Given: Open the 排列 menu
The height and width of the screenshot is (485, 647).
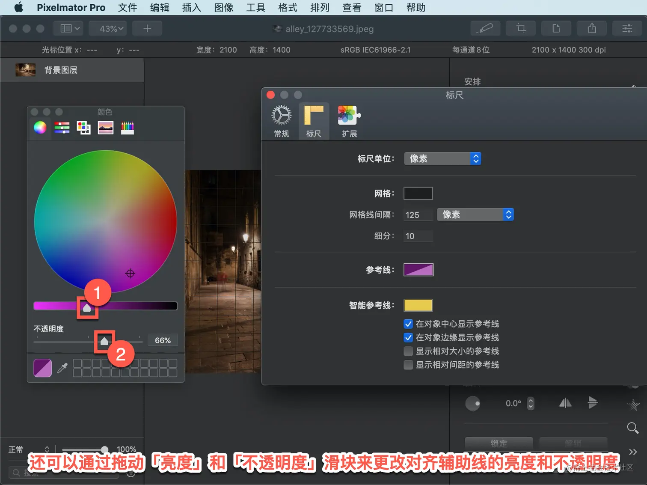Looking at the screenshot, I should pos(320,7).
